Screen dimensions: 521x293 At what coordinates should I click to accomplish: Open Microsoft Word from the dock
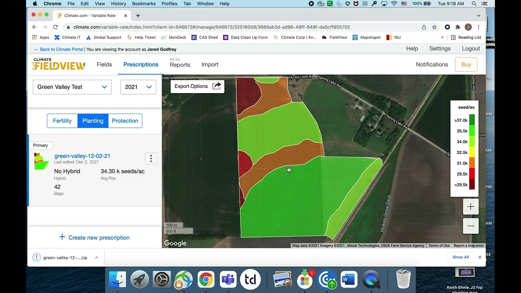[x=349, y=280]
